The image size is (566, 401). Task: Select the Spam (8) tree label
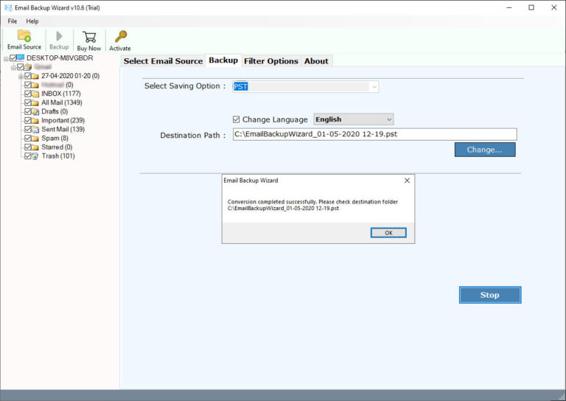[55, 139]
